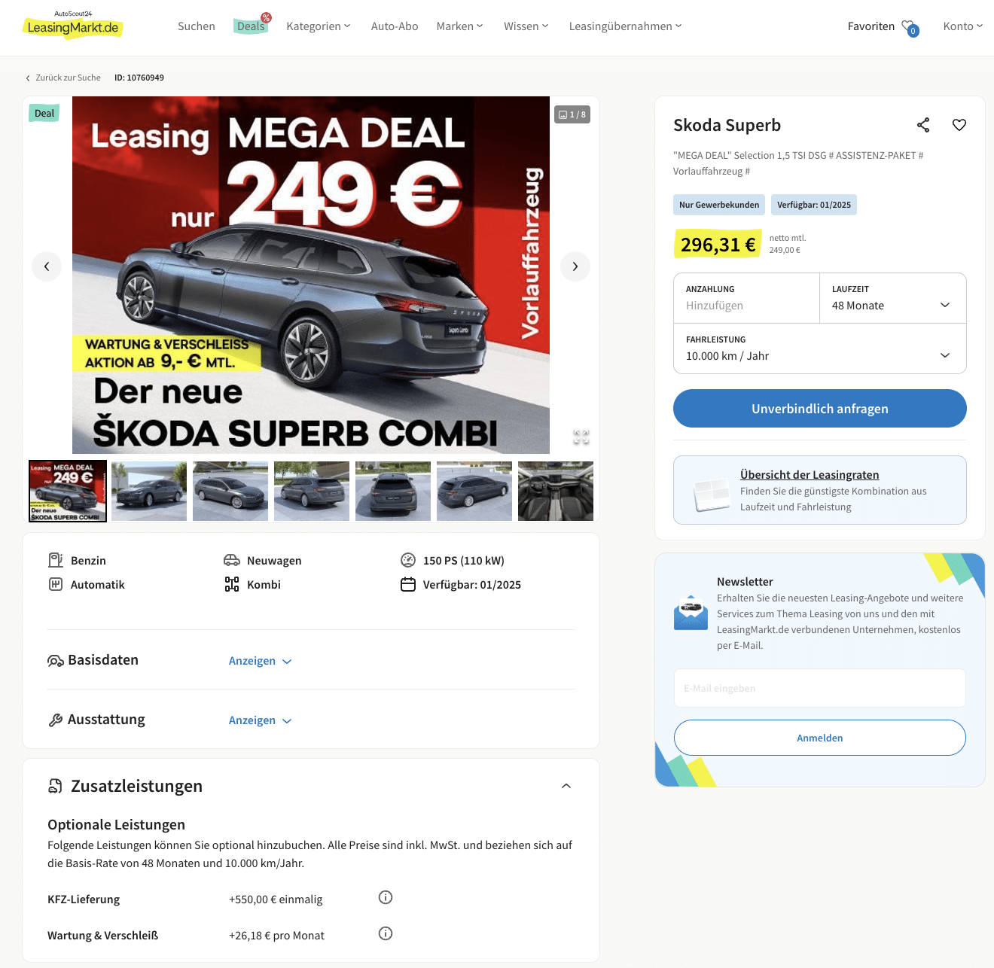Expand Ausstattung via Anzeigen
This screenshot has width=994, height=968.
[260, 720]
